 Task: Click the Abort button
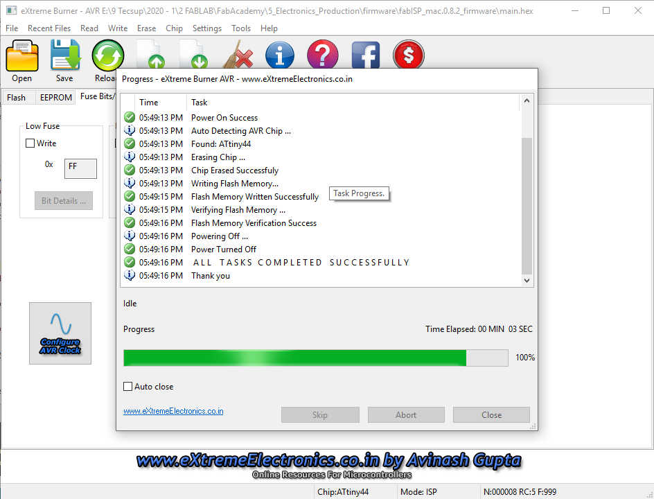pyautogui.click(x=406, y=414)
